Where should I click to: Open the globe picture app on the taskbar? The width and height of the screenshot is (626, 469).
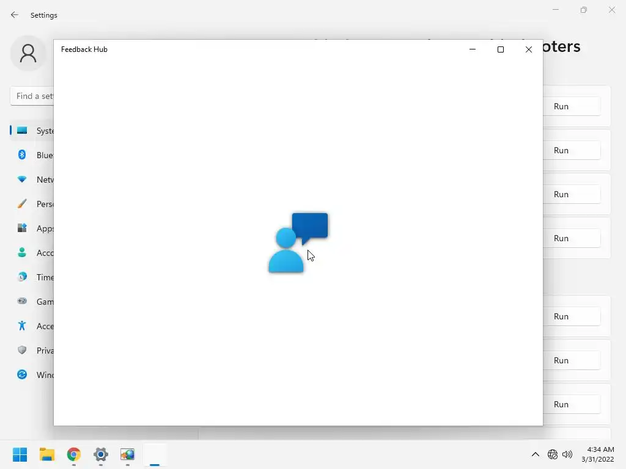tap(128, 454)
